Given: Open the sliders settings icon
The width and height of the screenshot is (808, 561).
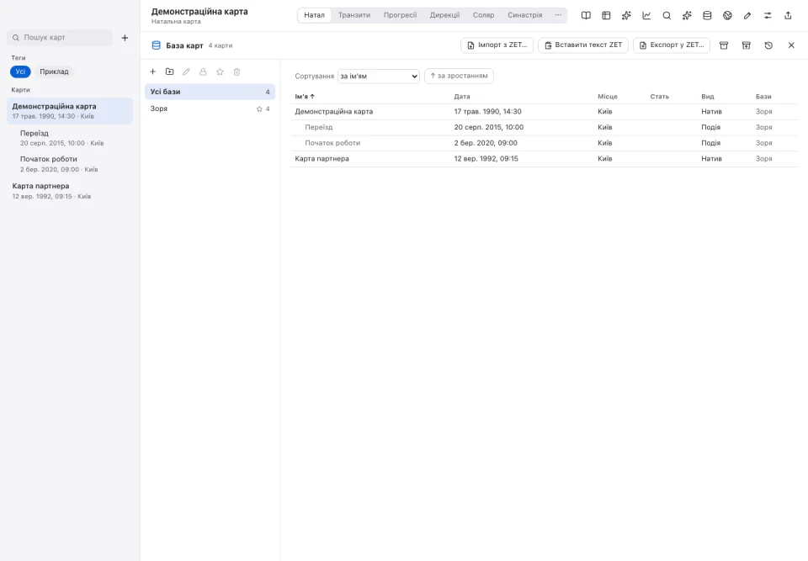Looking at the screenshot, I should click(768, 15).
